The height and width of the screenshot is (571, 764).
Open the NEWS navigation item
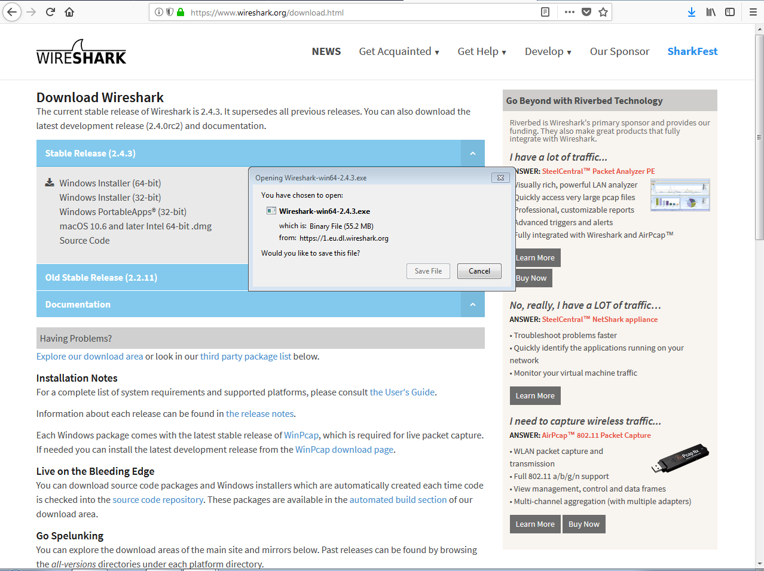326,51
